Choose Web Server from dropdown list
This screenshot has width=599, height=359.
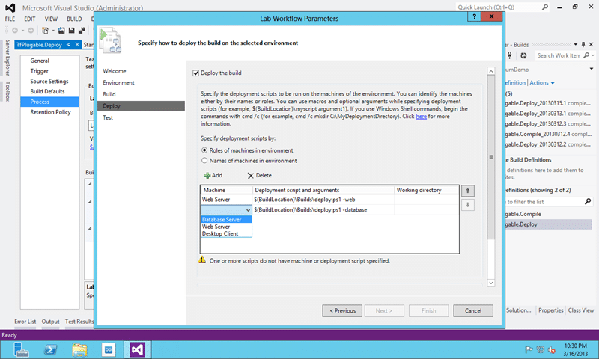point(226,227)
